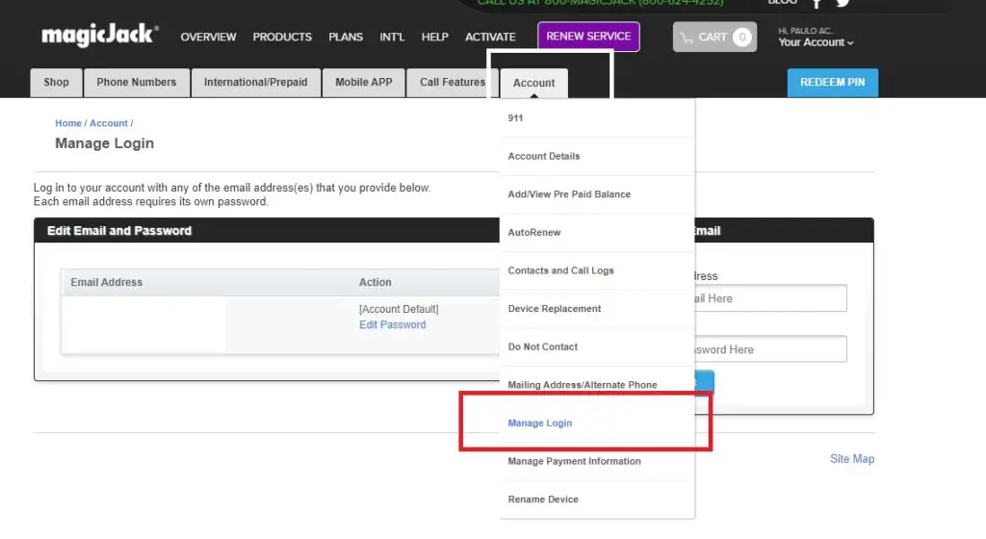Click the password input field
The image size is (986, 539).
[770, 349]
